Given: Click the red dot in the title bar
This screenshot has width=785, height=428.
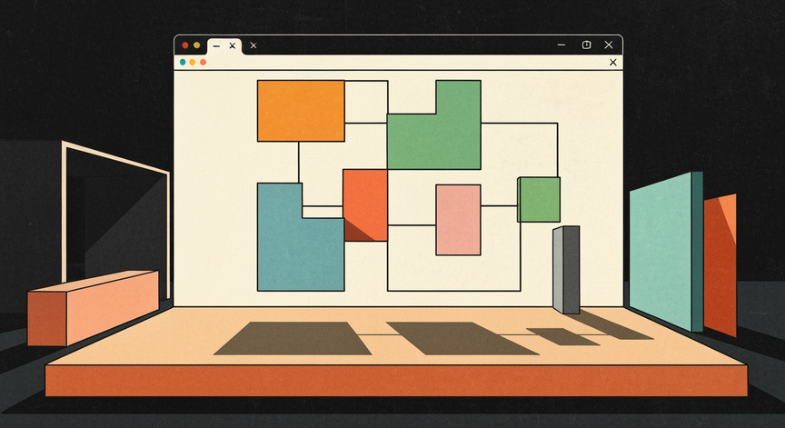Looking at the screenshot, I should (x=184, y=45).
